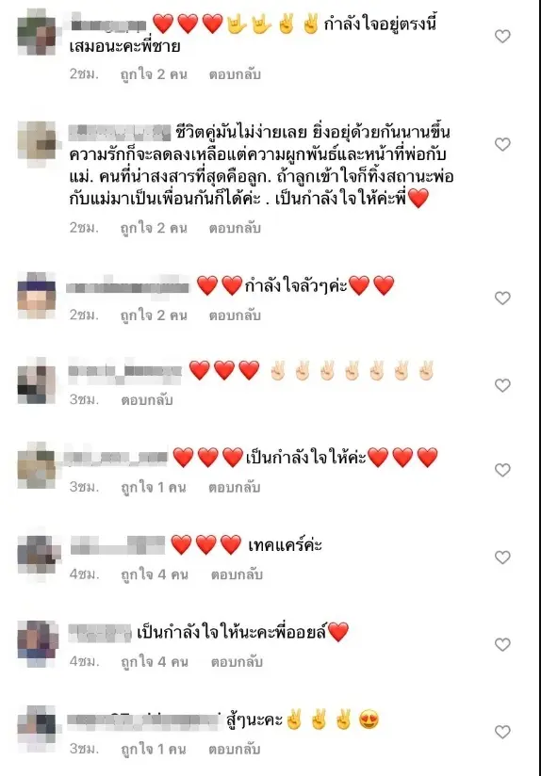The image size is (541, 776).
Task: Reply to the เสมอนะคะพี่ชาย comment
Action: pyautogui.click(x=235, y=74)
